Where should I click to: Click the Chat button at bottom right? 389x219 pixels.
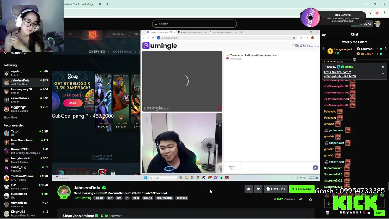click(x=379, y=213)
